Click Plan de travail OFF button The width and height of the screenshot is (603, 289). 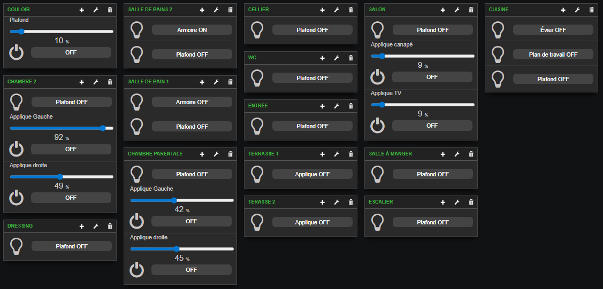pos(553,54)
